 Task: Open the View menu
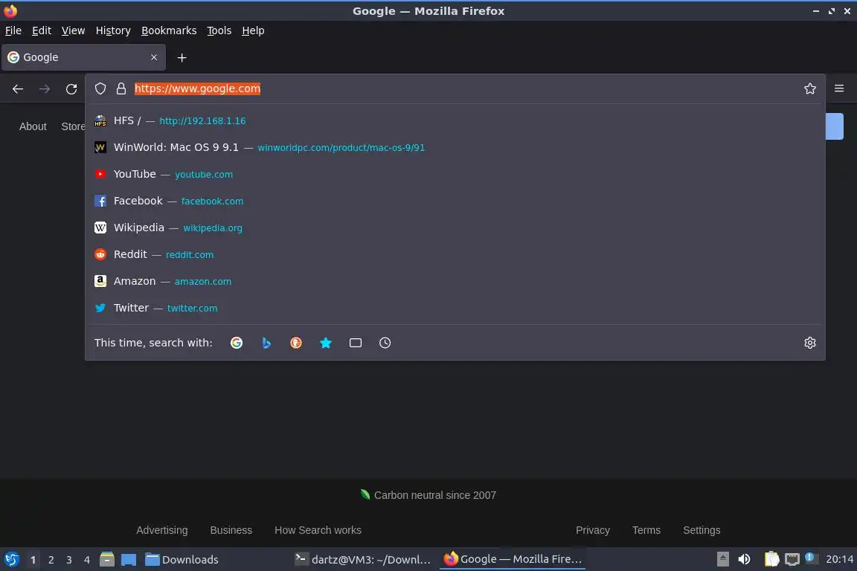click(73, 30)
